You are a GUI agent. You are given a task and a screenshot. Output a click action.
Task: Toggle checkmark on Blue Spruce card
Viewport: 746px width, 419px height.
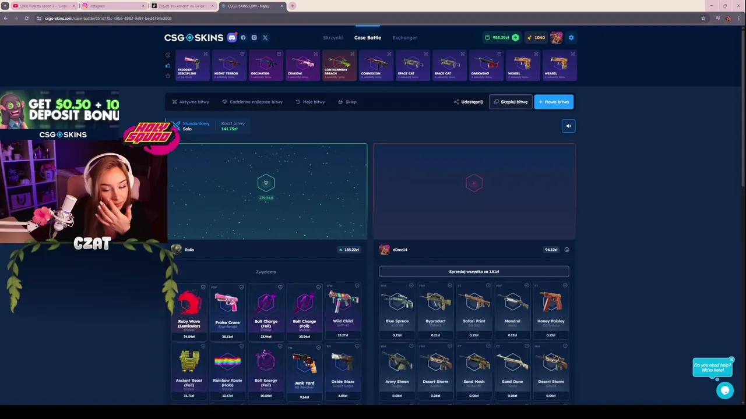tap(411, 286)
